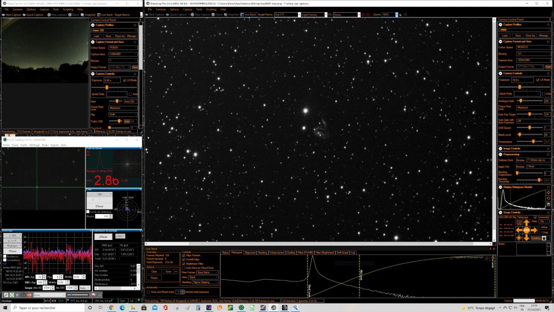
Task: Open the Calculator icon on the taskbar
Action: pyautogui.click(x=198, y=308)
